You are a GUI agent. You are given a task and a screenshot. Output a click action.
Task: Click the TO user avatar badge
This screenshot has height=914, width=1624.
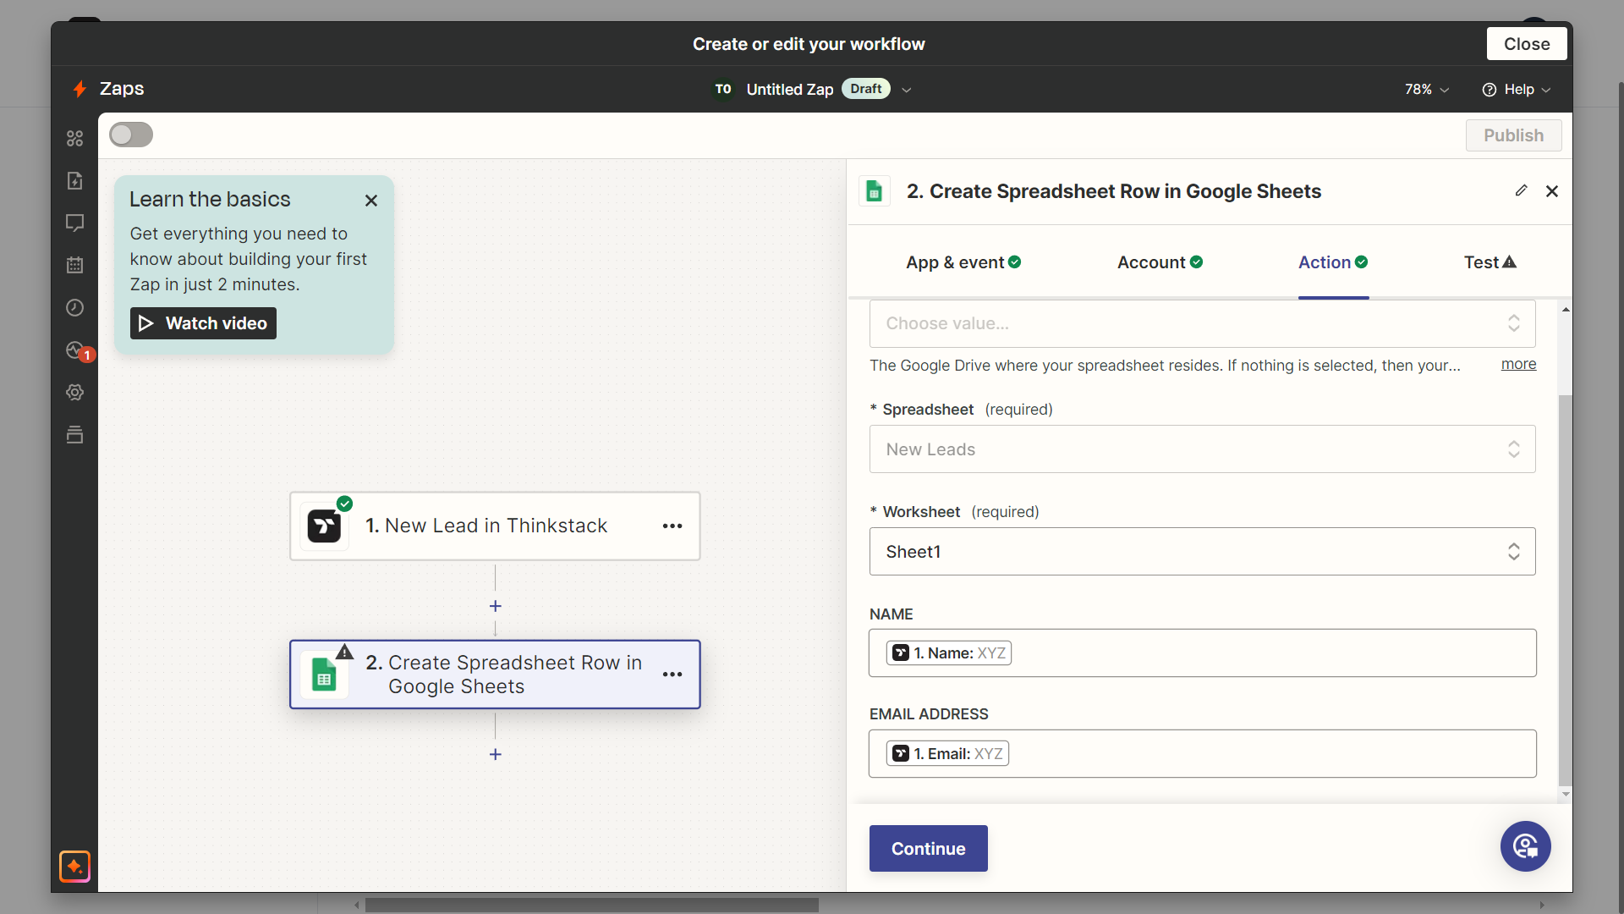tap(723, 89)
